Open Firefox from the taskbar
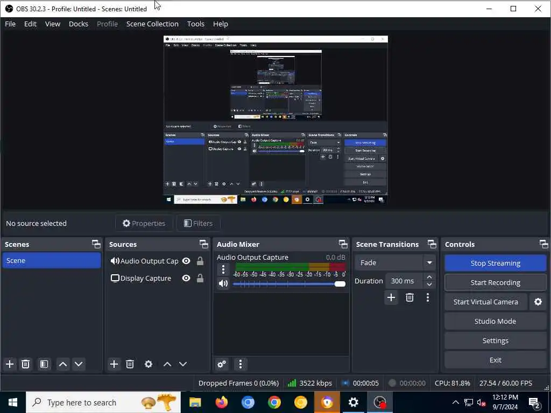Image resolution: width=551 pixels, height=413 pixels. coord(221,402)
